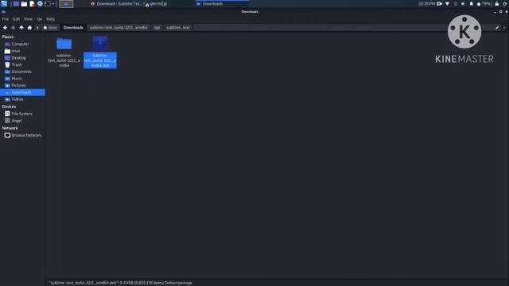Open the network Wi-Fi tray icon
509x286 pixels.
click(447, 4)
